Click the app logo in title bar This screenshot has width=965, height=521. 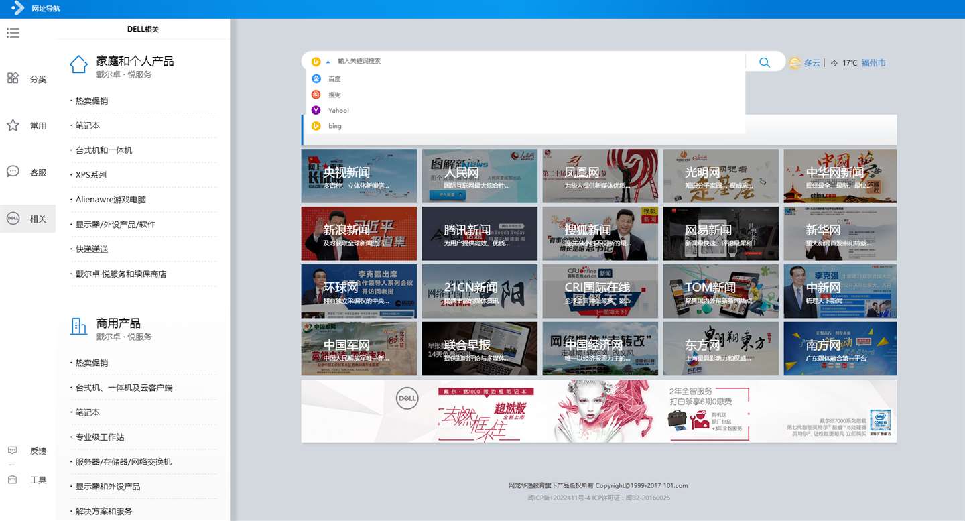point(18,9)
